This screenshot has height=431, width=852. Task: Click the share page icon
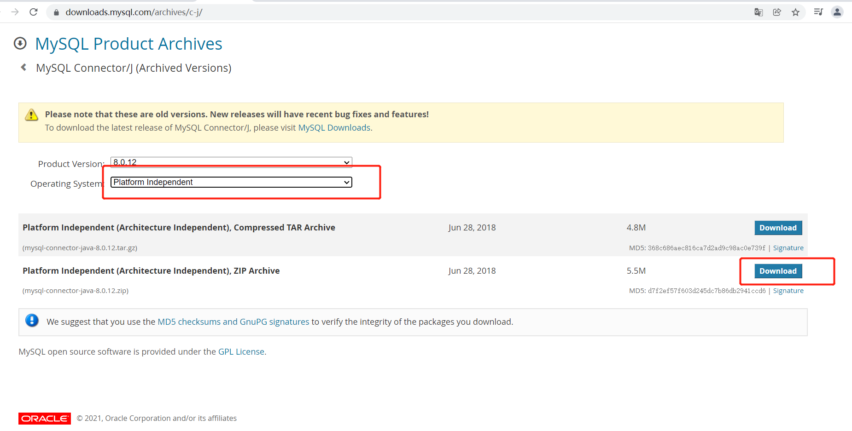point(777,12)
